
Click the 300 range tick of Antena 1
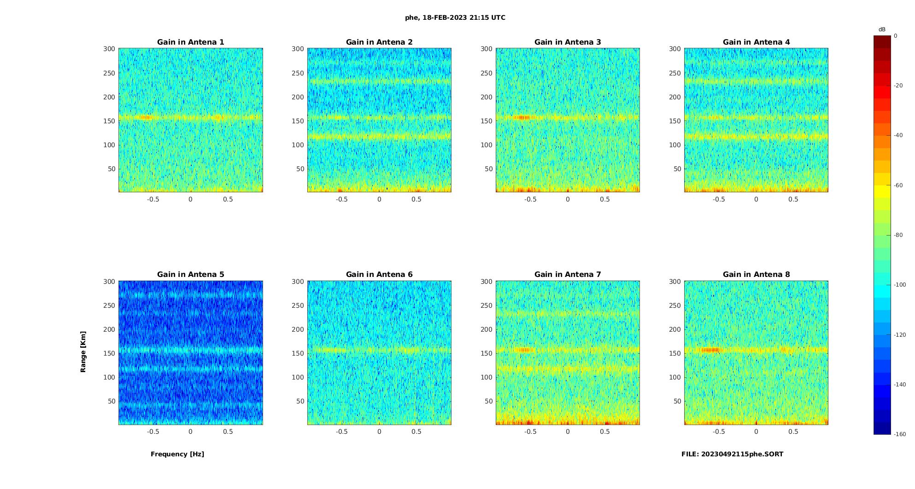point(109,49)
